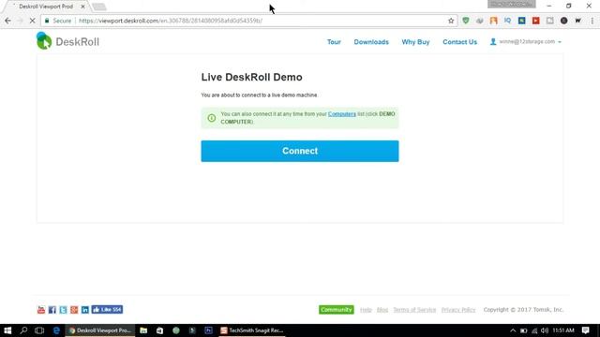Open Chrome three-dot menu
Image resolution: width=600 pixels, height=337 pixels.
(592, 21)
